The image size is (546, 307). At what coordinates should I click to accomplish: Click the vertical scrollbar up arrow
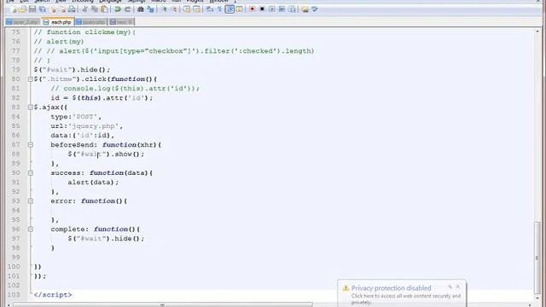tap(537, 32)
